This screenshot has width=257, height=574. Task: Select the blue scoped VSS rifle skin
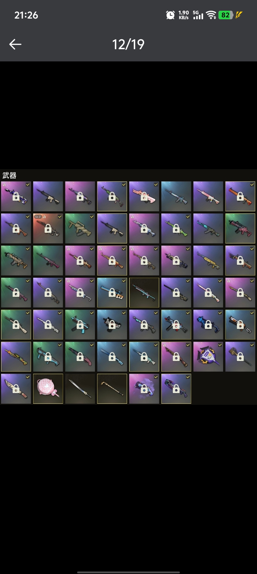coord(112,292)
